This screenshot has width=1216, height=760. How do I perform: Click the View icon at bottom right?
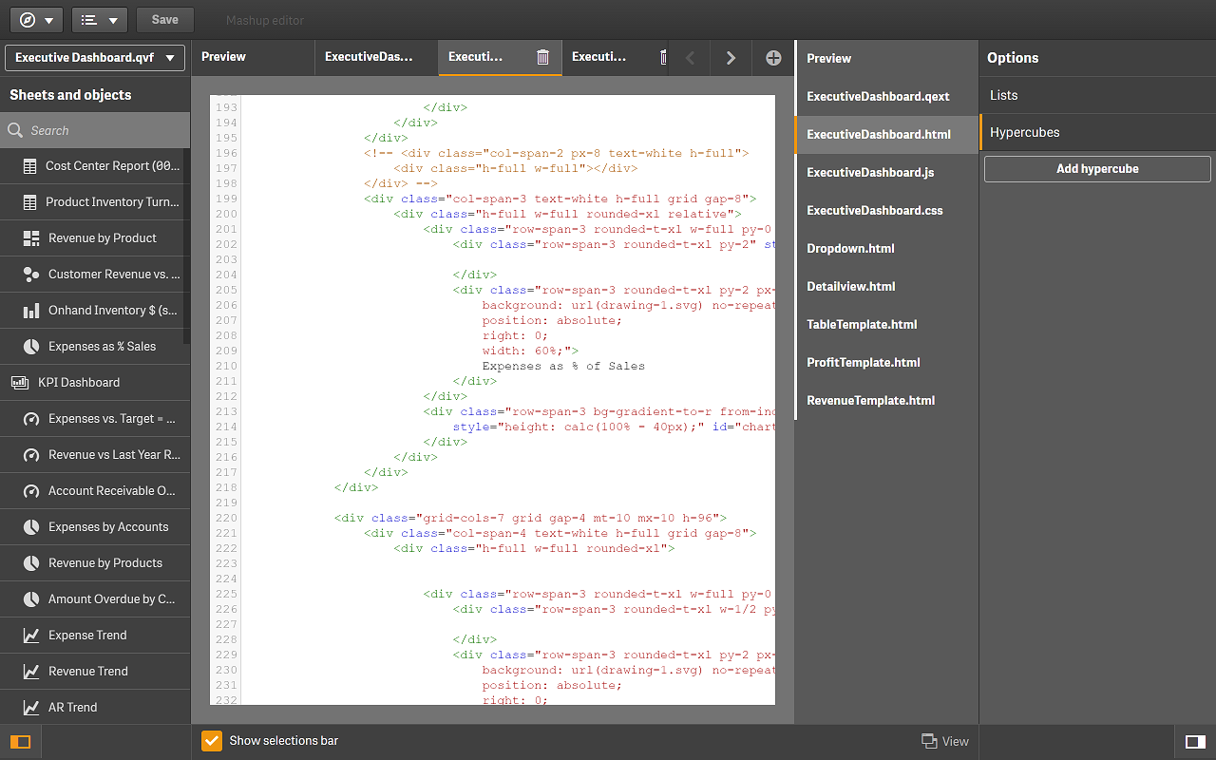[926, 741]
